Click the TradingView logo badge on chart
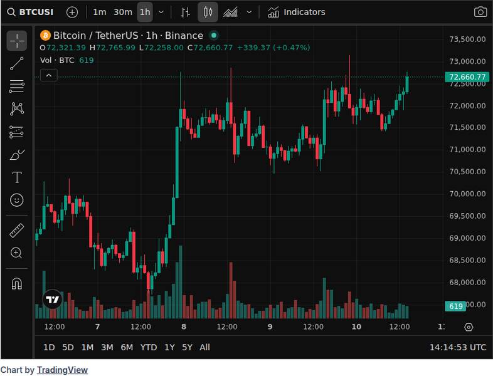This screenshot has width=493, height=376. point(52,299)
